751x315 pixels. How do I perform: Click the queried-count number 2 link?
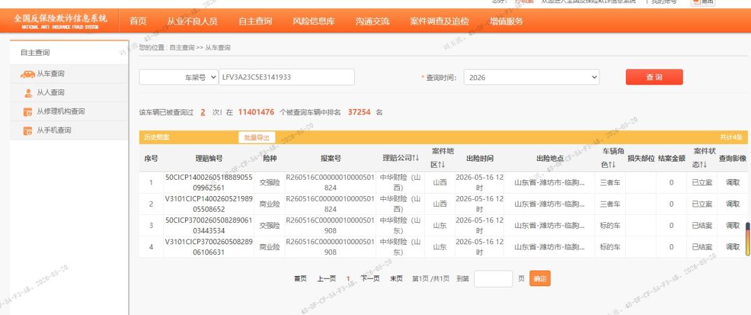tap(203, 112)
